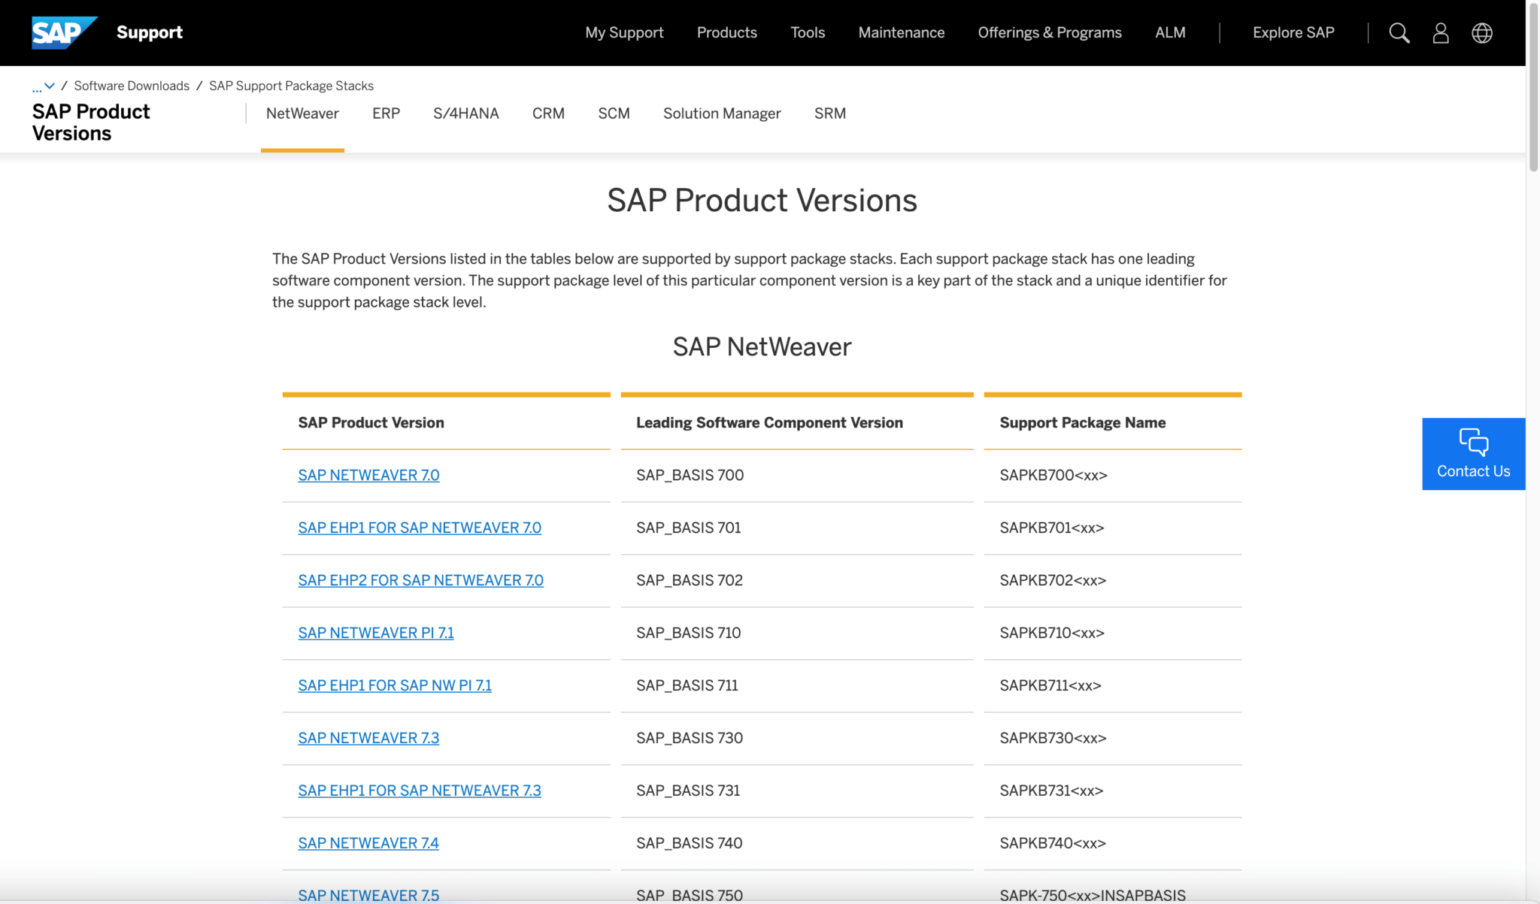Switch to the Solution Manager tab
The height and width of the screenshot is (904, 1540).
[x=721, y=113]
